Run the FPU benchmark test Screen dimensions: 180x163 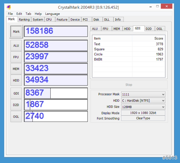[x=16, y=57]
